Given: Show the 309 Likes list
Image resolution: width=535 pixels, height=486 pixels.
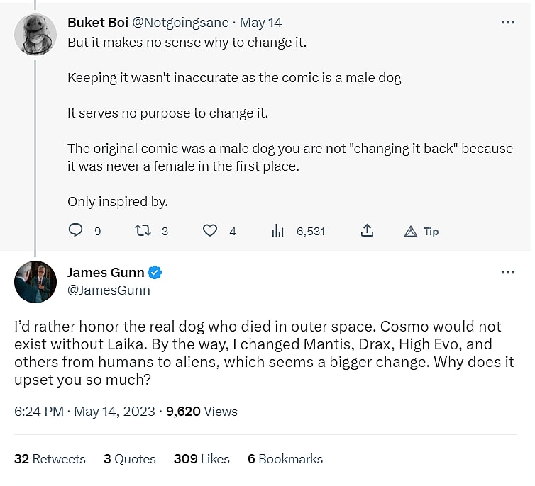Looking at the screenshot, I should pyautogui.click(x=202, y=459).
